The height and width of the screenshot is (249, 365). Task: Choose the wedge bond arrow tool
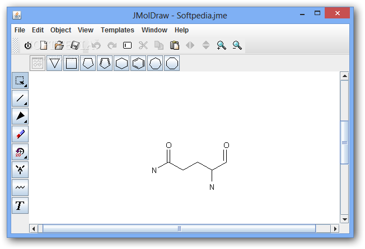coord(20,116)
